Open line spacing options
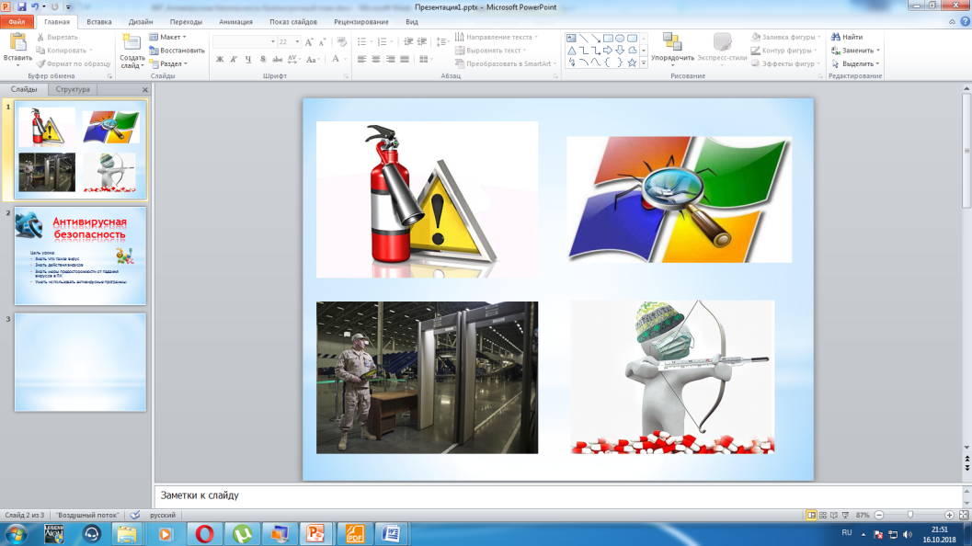Image resolution: width=972 pixels, height=546 pixels. [442, 42]
